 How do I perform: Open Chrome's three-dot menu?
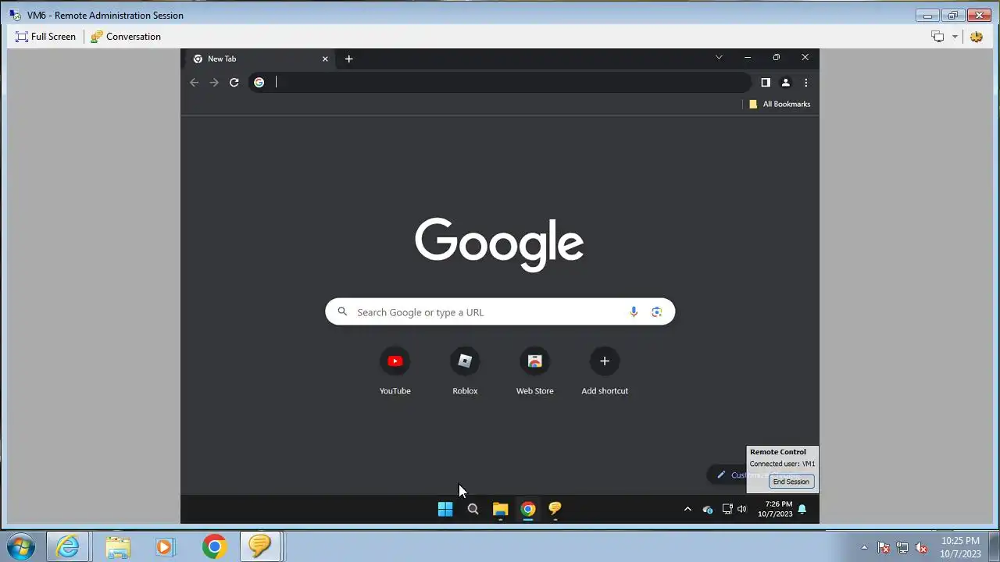click(x=805, y=82)
